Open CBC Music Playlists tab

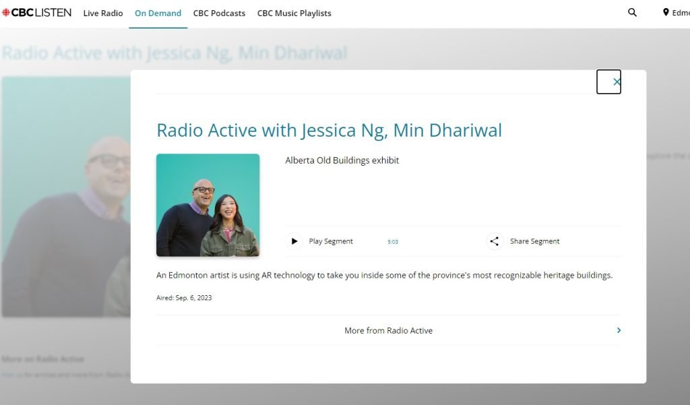click(x=294, y=13)
